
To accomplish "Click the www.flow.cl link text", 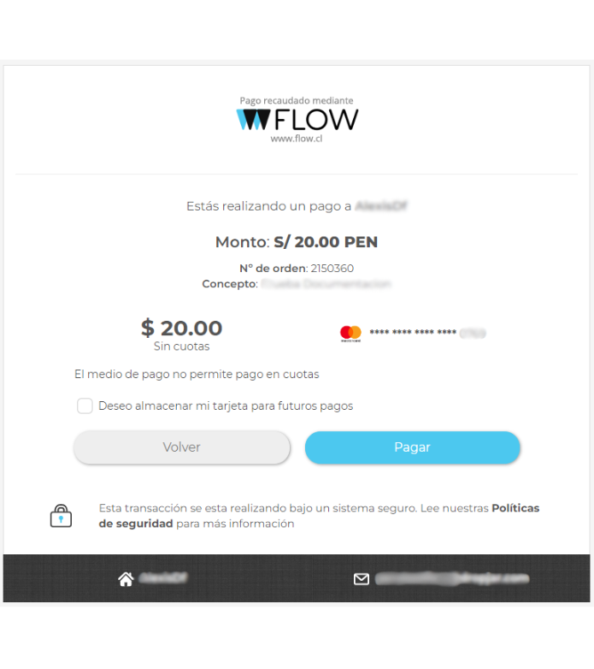I will pos(297,139).
